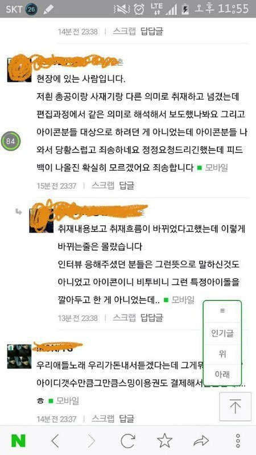The width and height of the screenshot is (256, 455).
Task: Tap 답글 under the 14분 전 23:37 comment
Action: point(127,419)
